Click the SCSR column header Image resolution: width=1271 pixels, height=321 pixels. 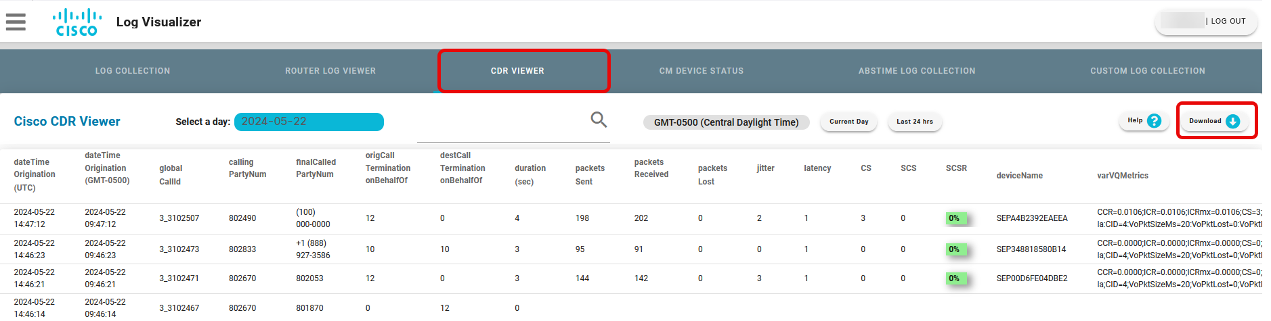956,168
